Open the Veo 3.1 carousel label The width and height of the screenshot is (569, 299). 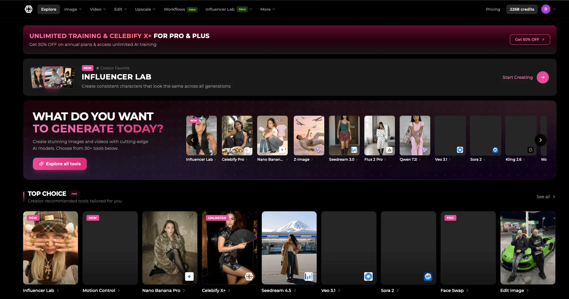(x=443, y=160)
